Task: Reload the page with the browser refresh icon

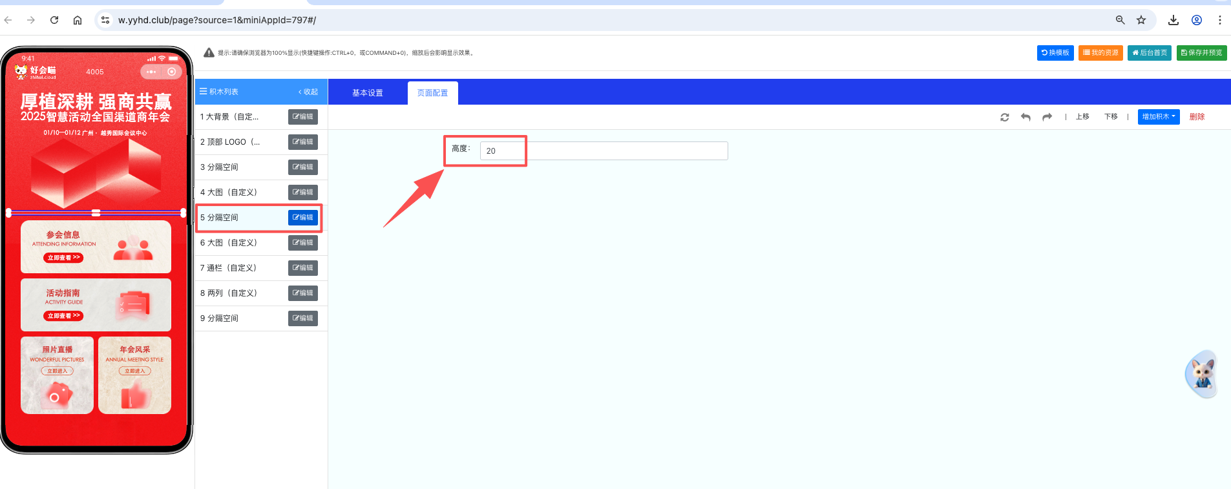Action: [54, 20]
